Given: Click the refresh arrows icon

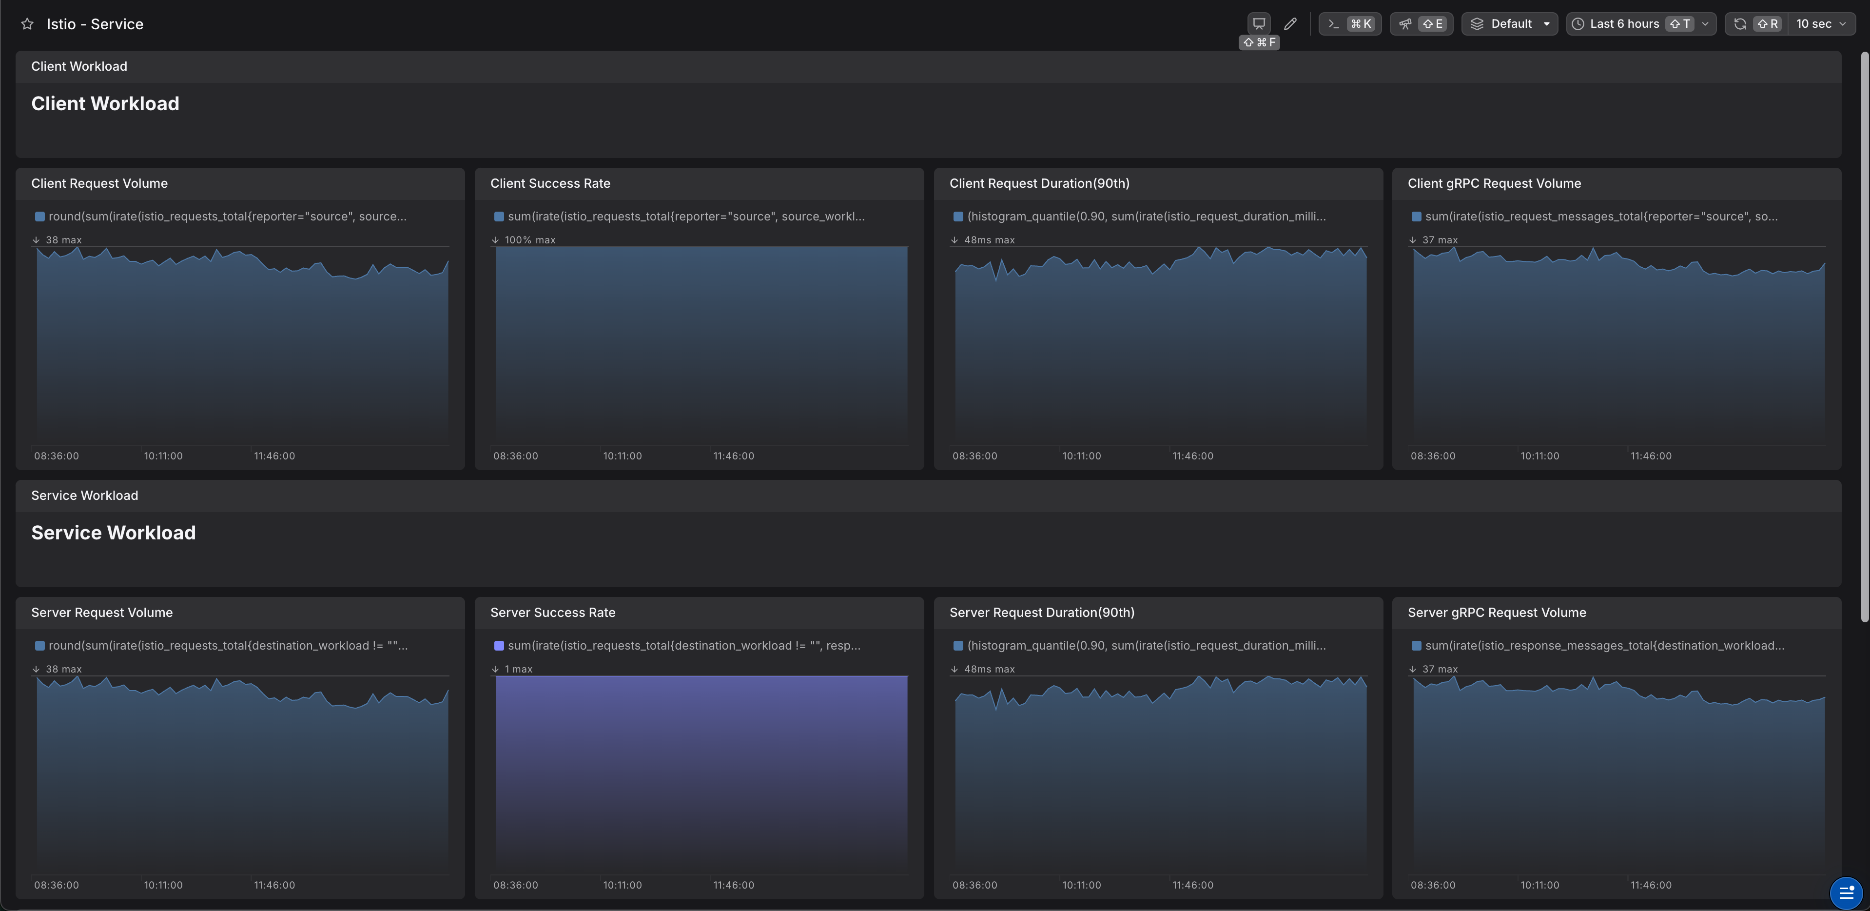Looking at the screenshot, I should click(1740, 24).
